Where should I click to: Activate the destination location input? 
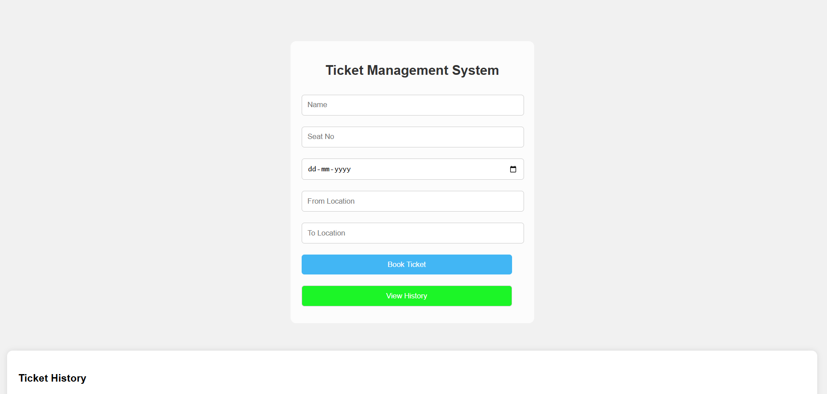click(x=412, y=233)
